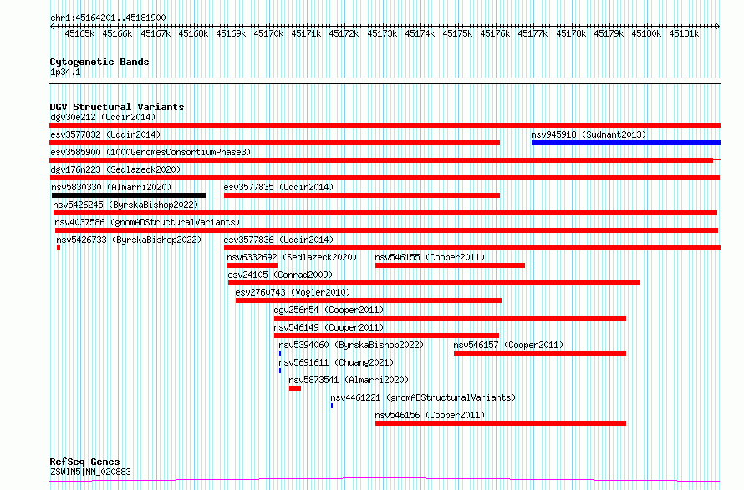Image resolution: width=744 pixels, height=490 pixels.
Task: Click the 45176k ruler tick label
Action: tap(495, 33)
